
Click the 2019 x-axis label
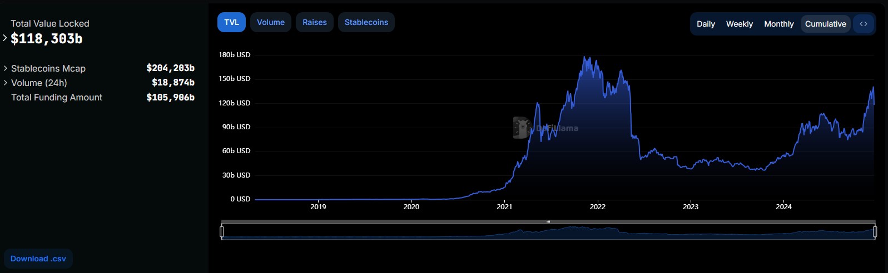[x=318, y=207]
